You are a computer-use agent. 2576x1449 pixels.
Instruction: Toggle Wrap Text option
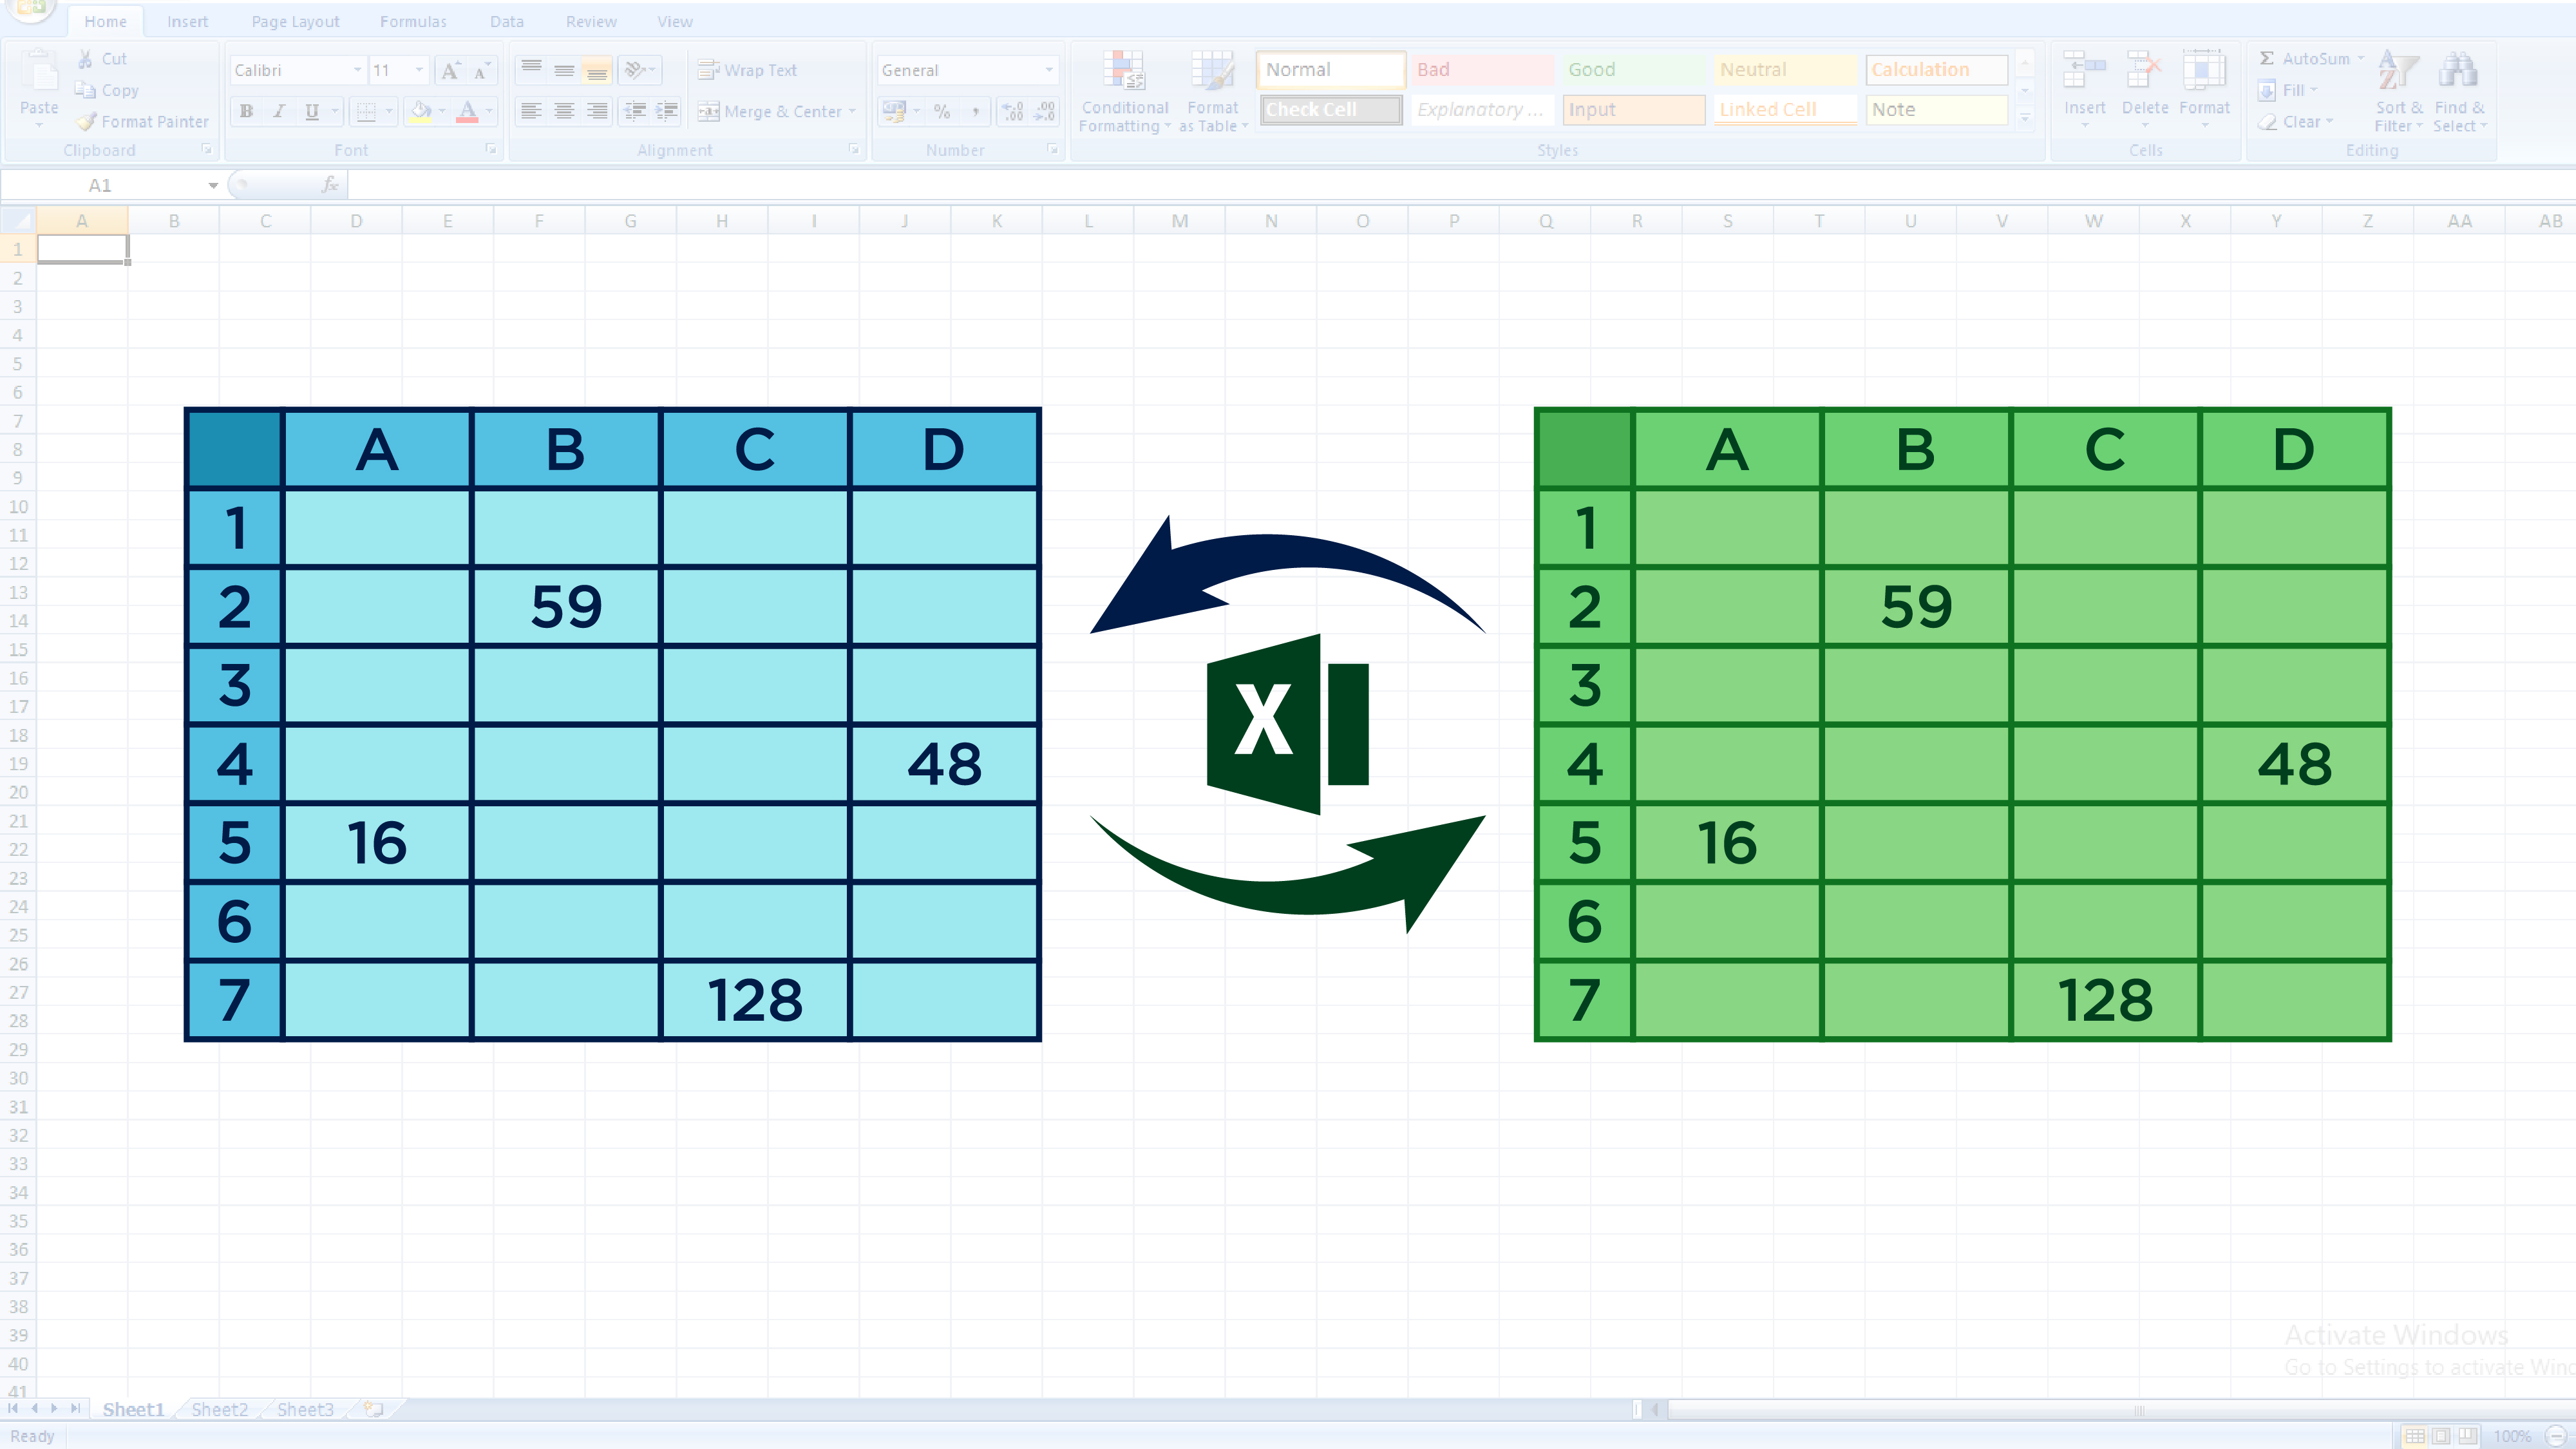(x=746, y=69)
